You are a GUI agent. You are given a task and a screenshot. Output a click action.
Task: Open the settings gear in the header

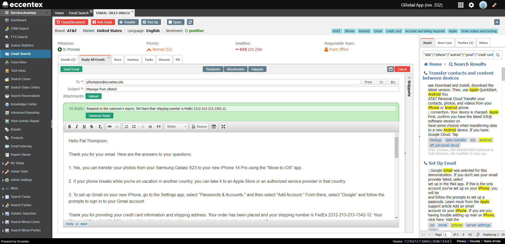tap(471, 5)
